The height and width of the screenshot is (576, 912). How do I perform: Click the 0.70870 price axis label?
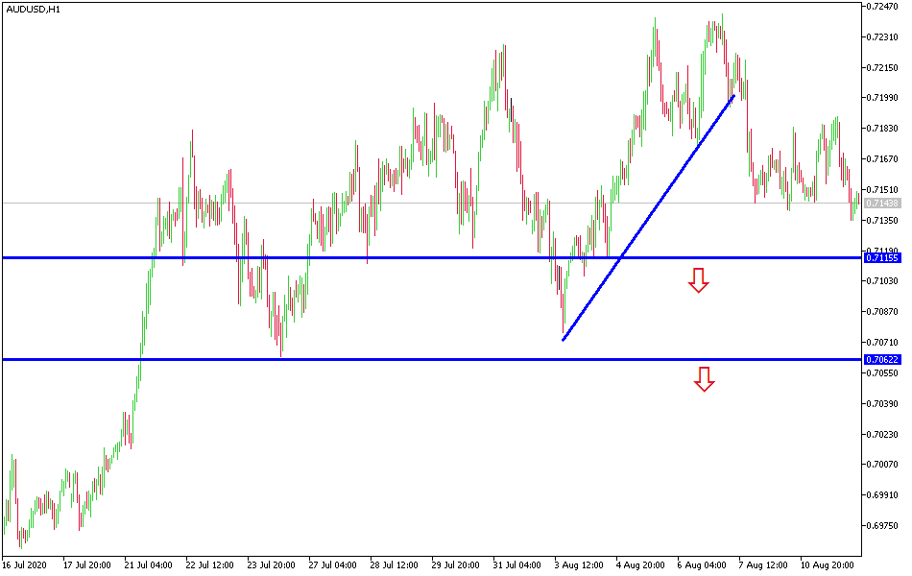881,311
